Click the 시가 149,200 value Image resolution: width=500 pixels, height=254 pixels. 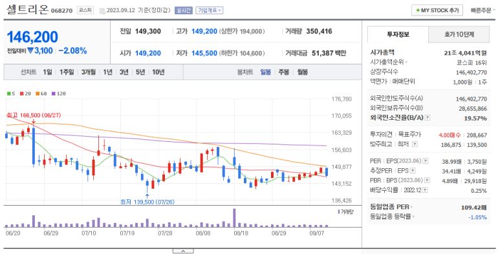148,53
